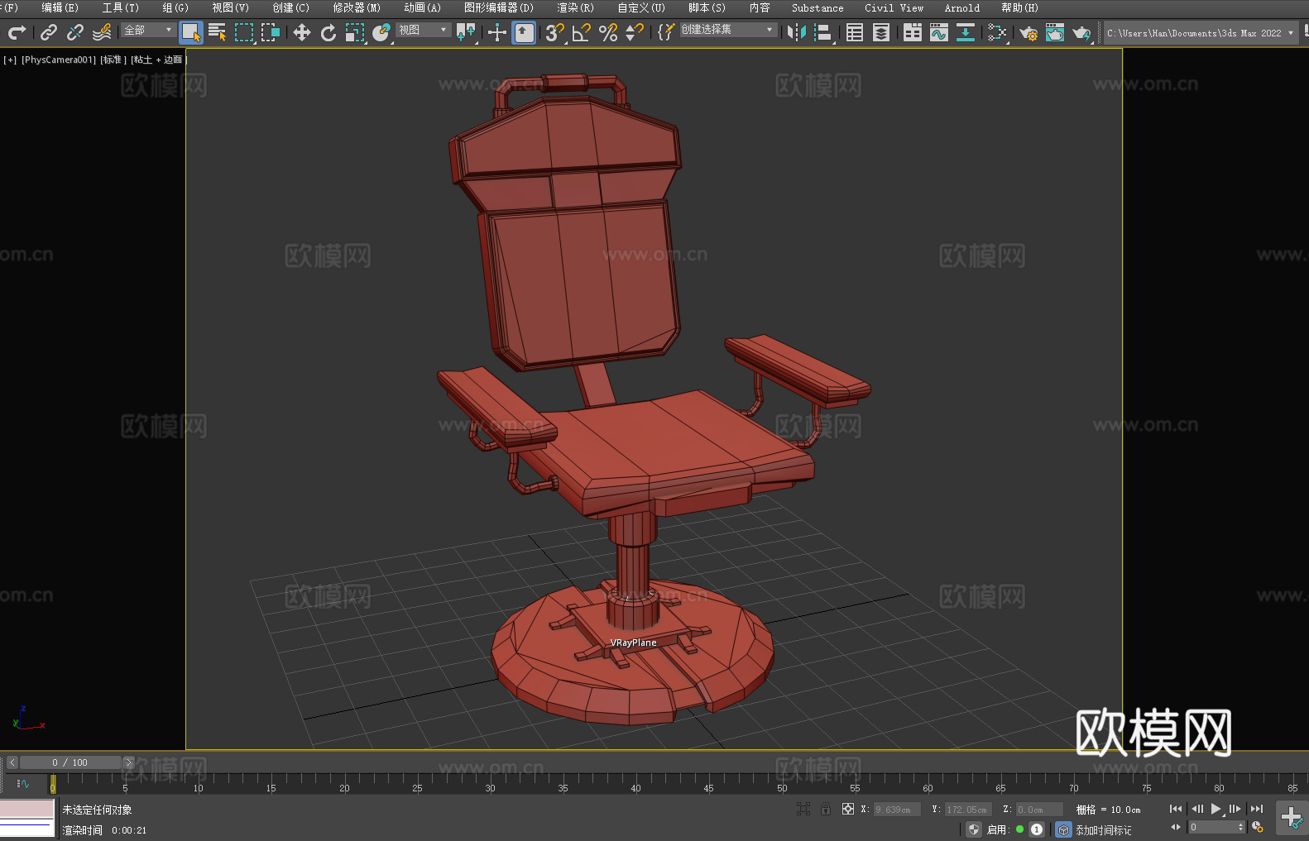Screen dimensions: 1309x841
Task: Click the 标准 viewport shading label
Action: pyautogui.click(x=113, y=60)
